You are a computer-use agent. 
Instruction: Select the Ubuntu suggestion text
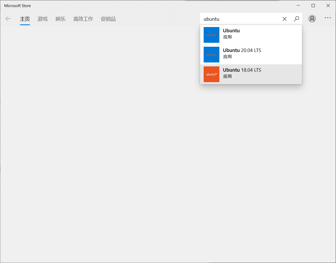pos(231,31)
